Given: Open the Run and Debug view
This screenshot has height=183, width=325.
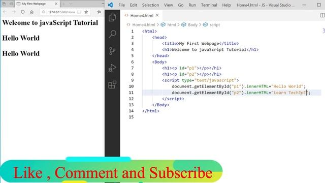Looking at the screenshot, I should 112,68.
